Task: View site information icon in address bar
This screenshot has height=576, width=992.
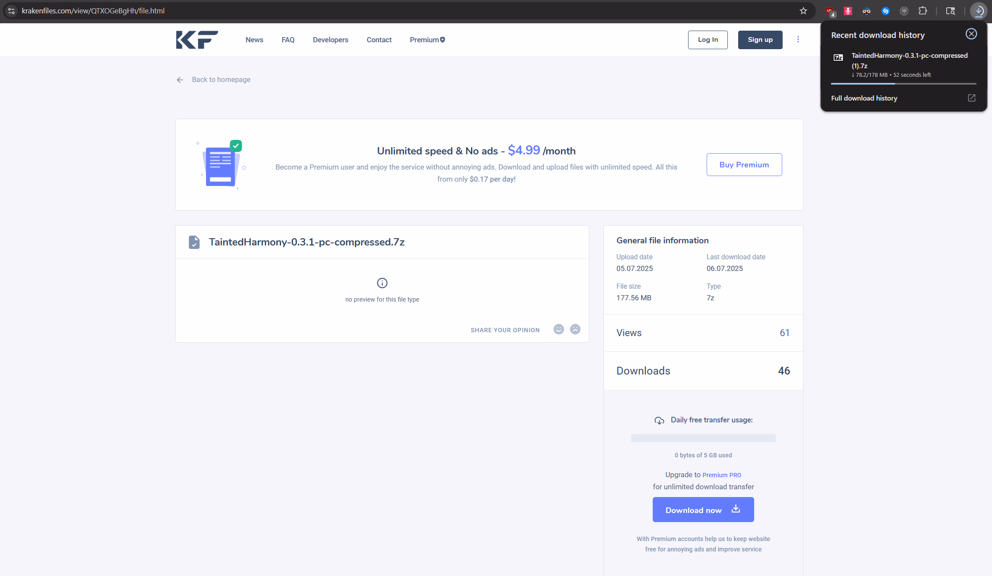Action: pos(12,11)
